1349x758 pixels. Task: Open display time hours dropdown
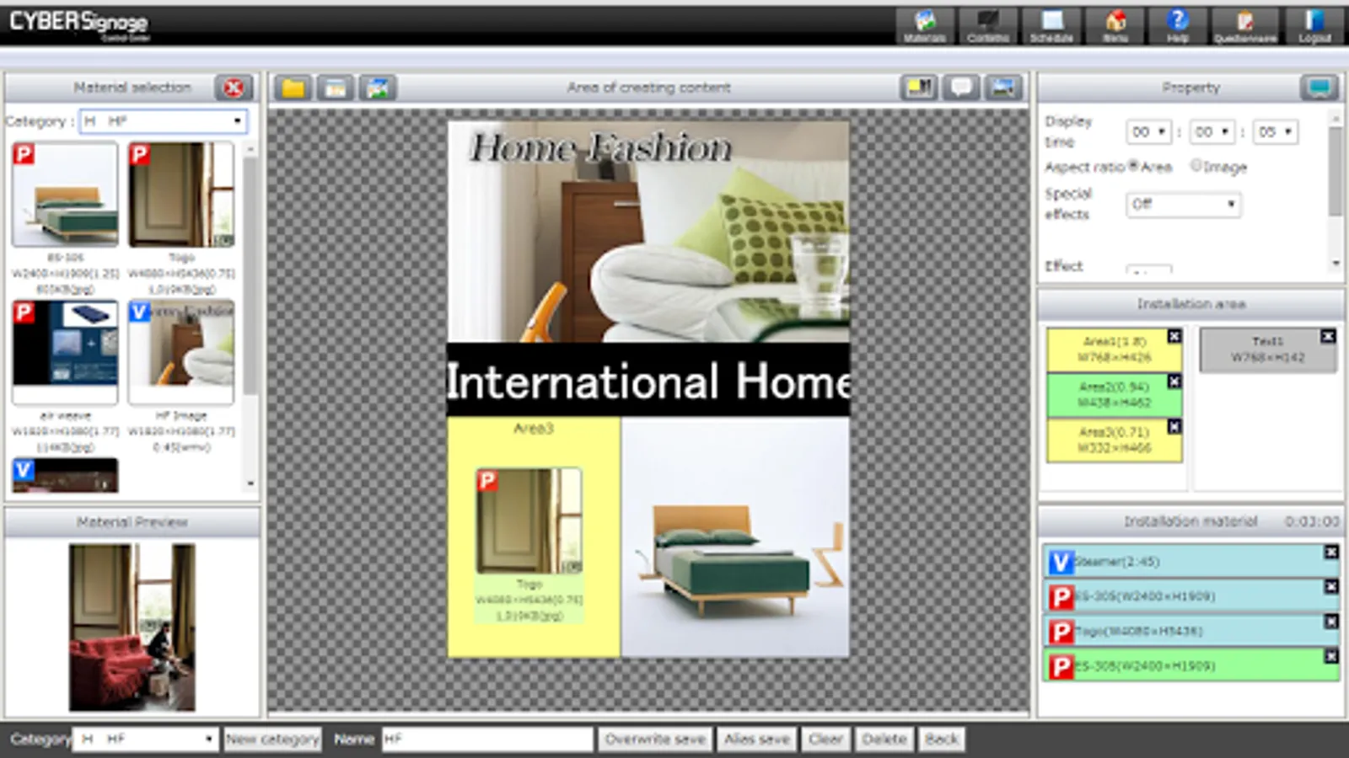coord(1148,132)
